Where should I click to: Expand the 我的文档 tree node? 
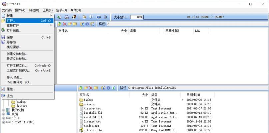pyautogui.click(x=4, y=110)
